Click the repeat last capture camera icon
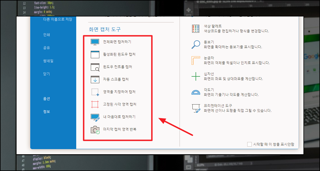This screenshot has height=171, width=320. point(95,130)
